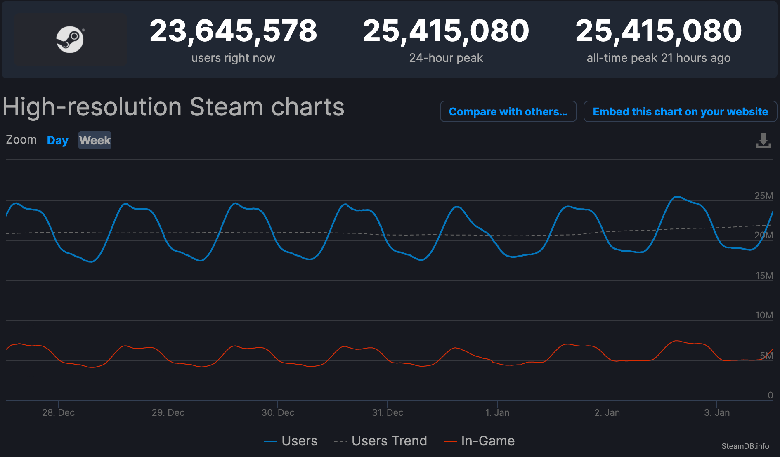Click Embed this chart on your website
Image resolution: width=780 pixels, height=457 pixels.
pyautogui.click(x=680, y=112)
